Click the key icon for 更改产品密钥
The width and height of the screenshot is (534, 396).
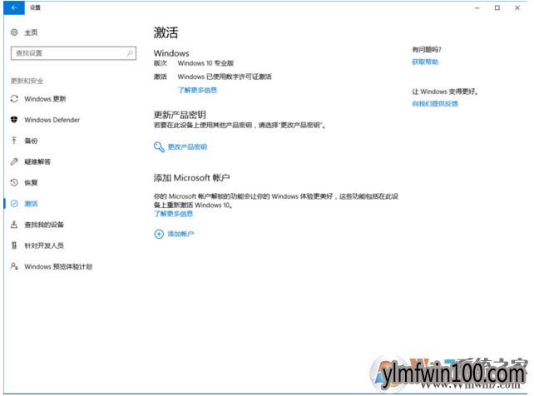click(159, 146)
